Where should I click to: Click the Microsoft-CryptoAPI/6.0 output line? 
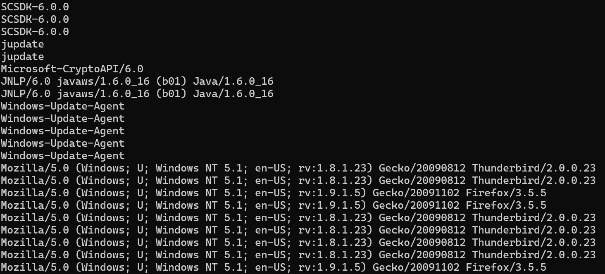[72, 69]
